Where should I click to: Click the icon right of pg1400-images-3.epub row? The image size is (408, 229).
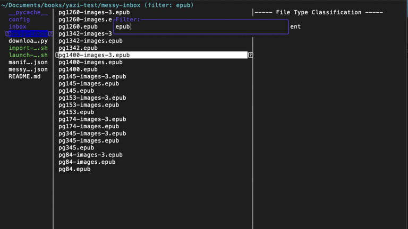click(x=250, y=55)
